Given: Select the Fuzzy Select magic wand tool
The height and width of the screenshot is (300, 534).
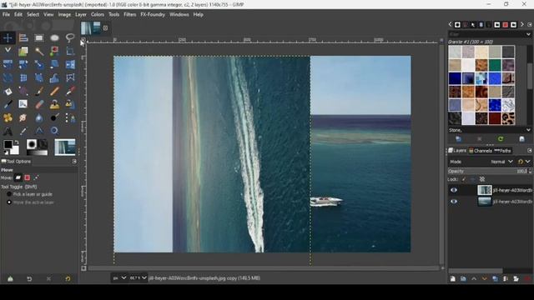Looking at the screenshot, I should point(39,51).
